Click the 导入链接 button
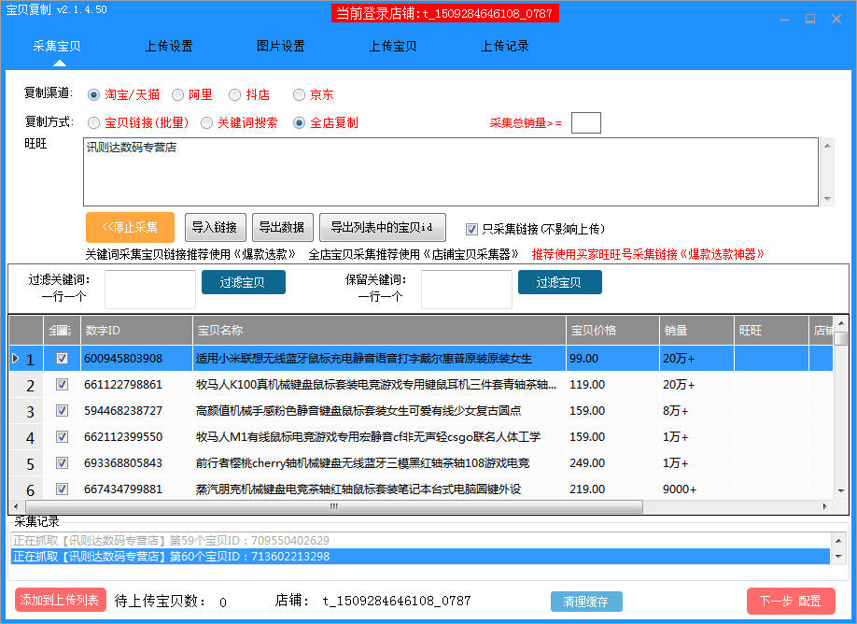Image resolution: width=857 pixels, height=624 pixels. tap(217, 227)
